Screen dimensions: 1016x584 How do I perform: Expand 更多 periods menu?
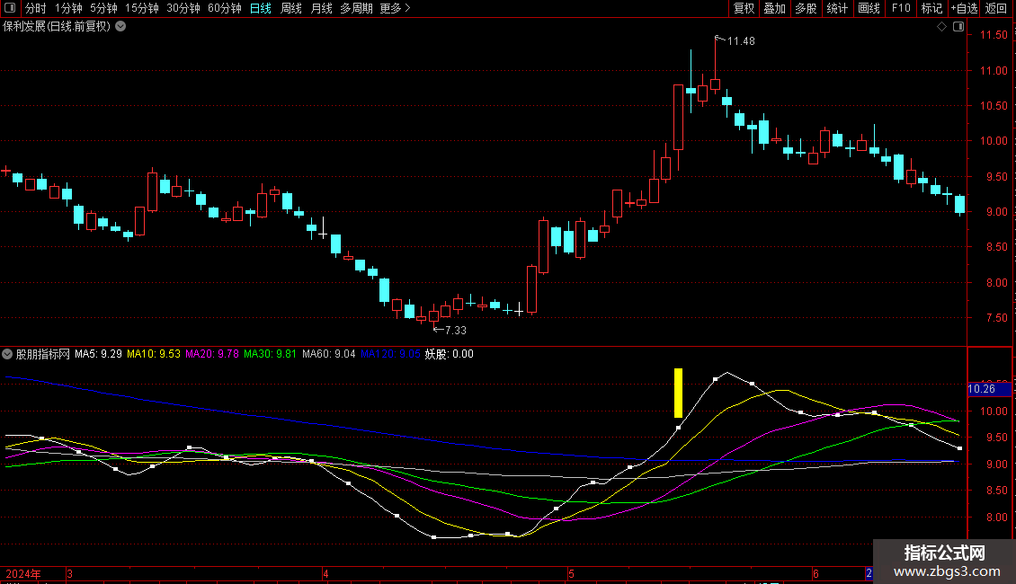pyautogui.click(x=395, y=8)
